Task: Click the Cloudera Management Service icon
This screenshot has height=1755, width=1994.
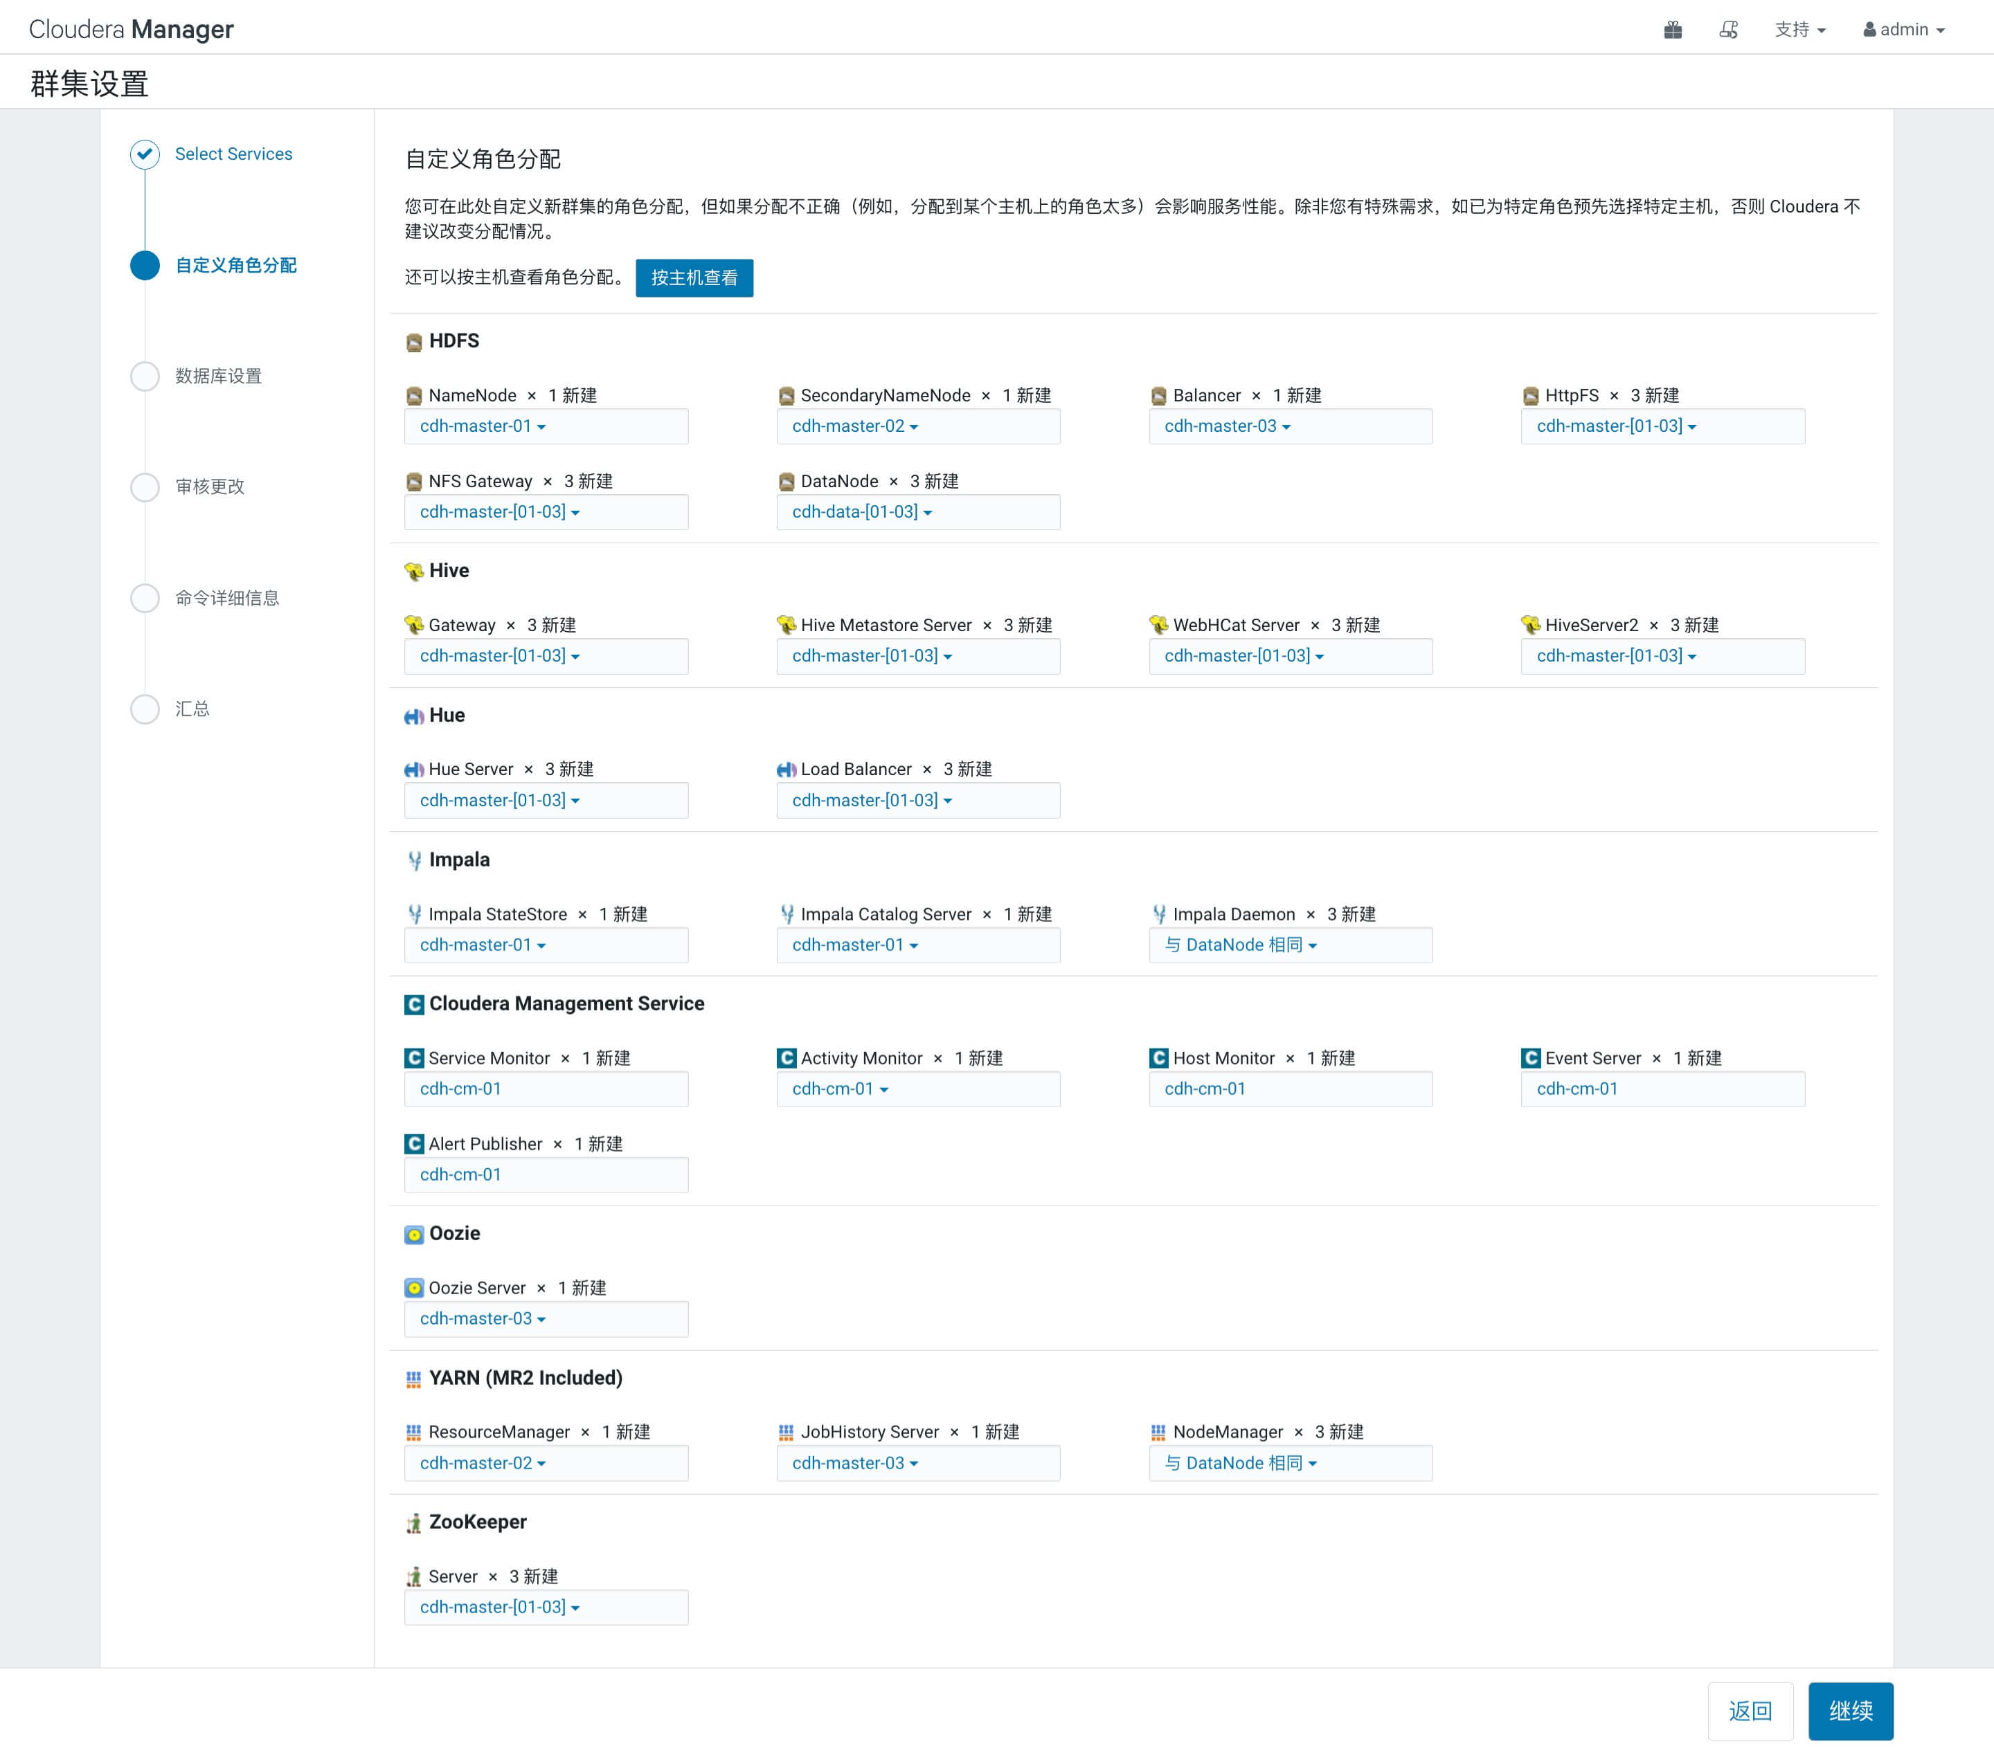Action: (x=413, y=1004)
